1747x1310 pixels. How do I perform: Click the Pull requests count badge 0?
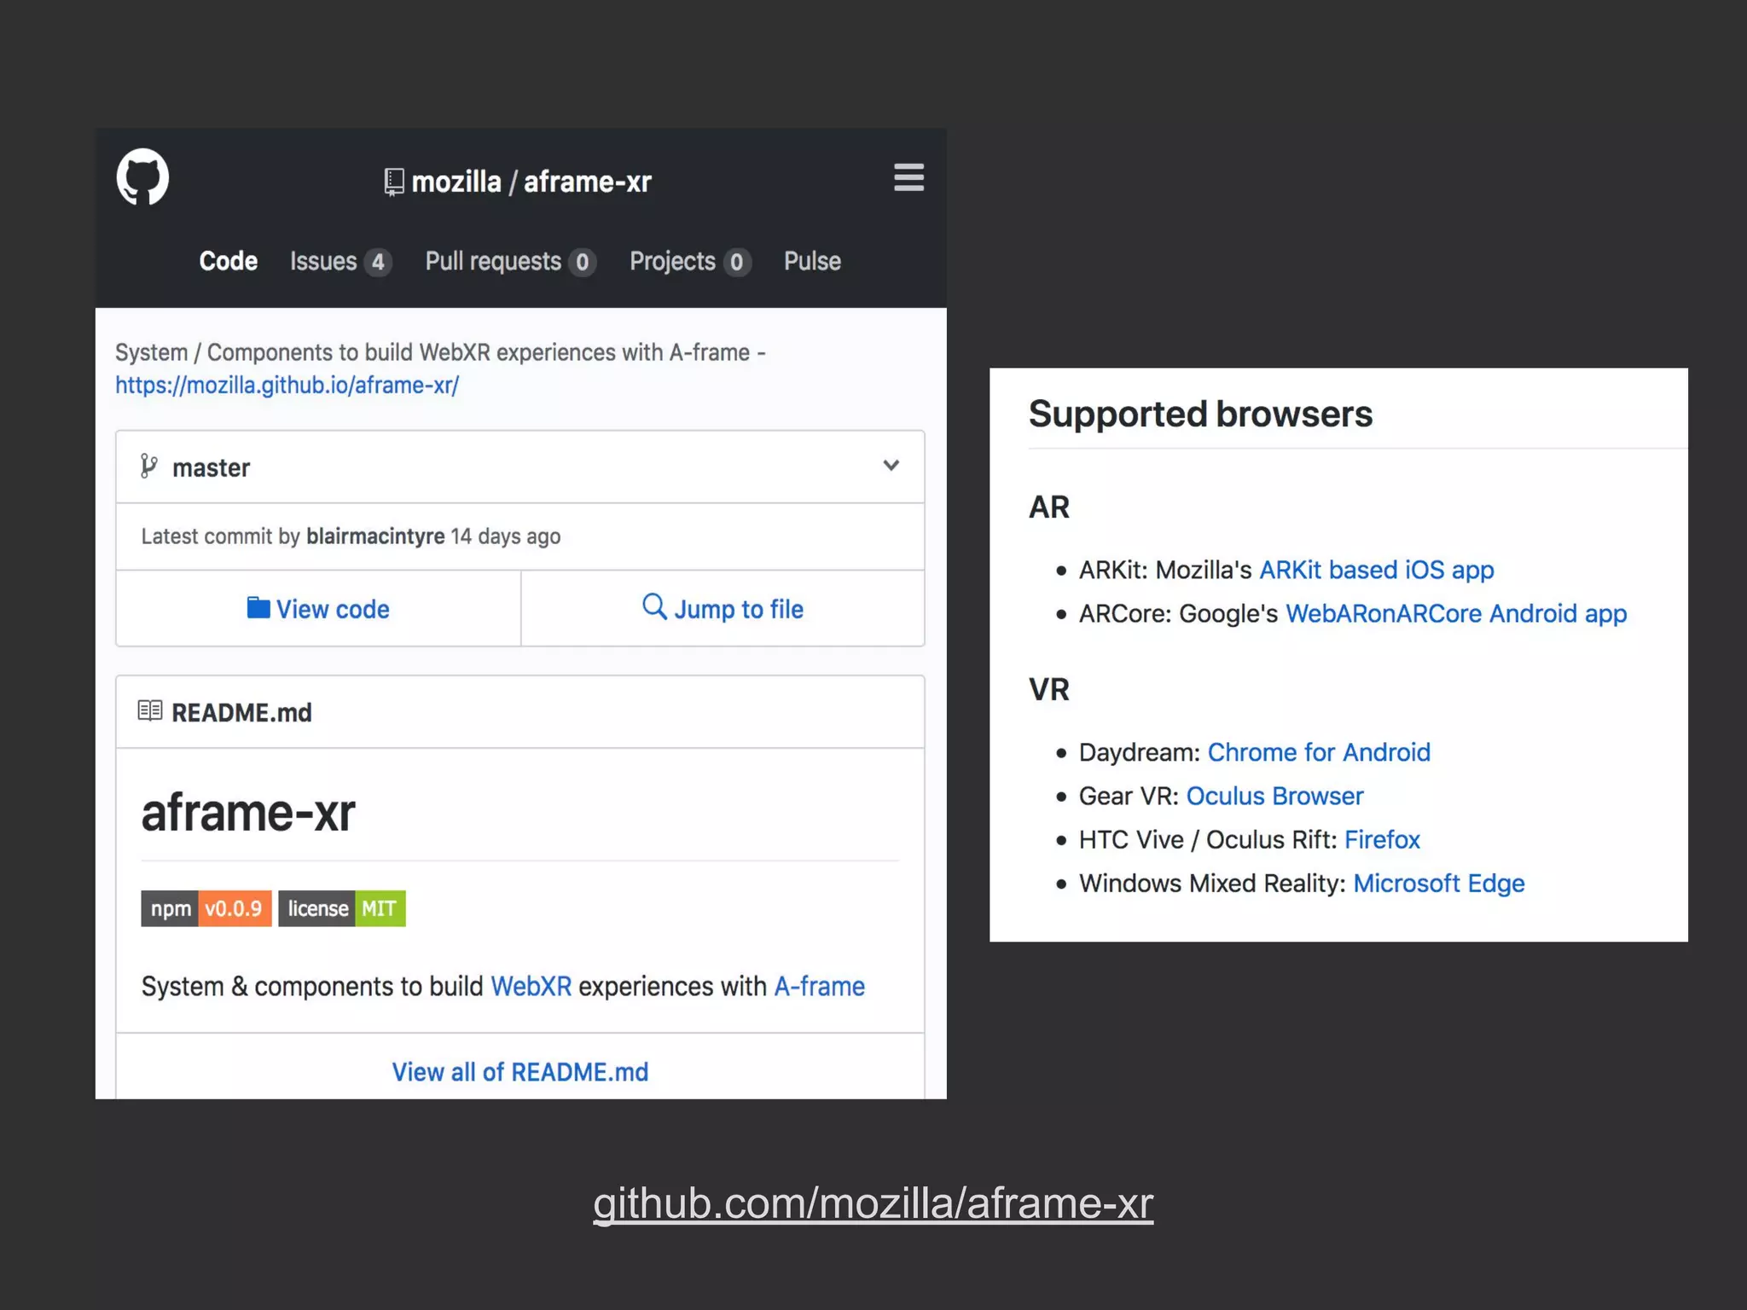point(582,262)
